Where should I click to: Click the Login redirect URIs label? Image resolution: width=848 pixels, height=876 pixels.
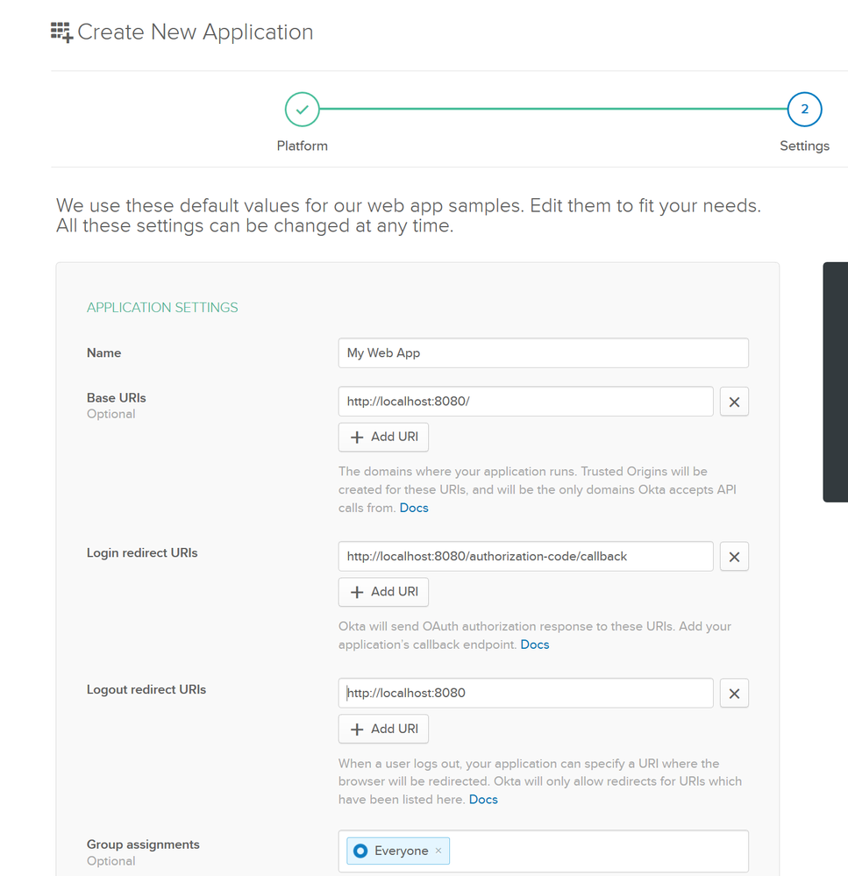tap(142, 552)
